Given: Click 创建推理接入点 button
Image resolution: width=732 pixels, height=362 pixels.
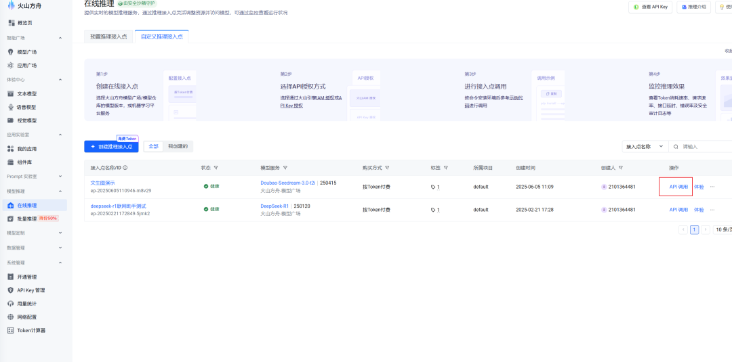Looking at the screenshot, I should tap(111, 146).
